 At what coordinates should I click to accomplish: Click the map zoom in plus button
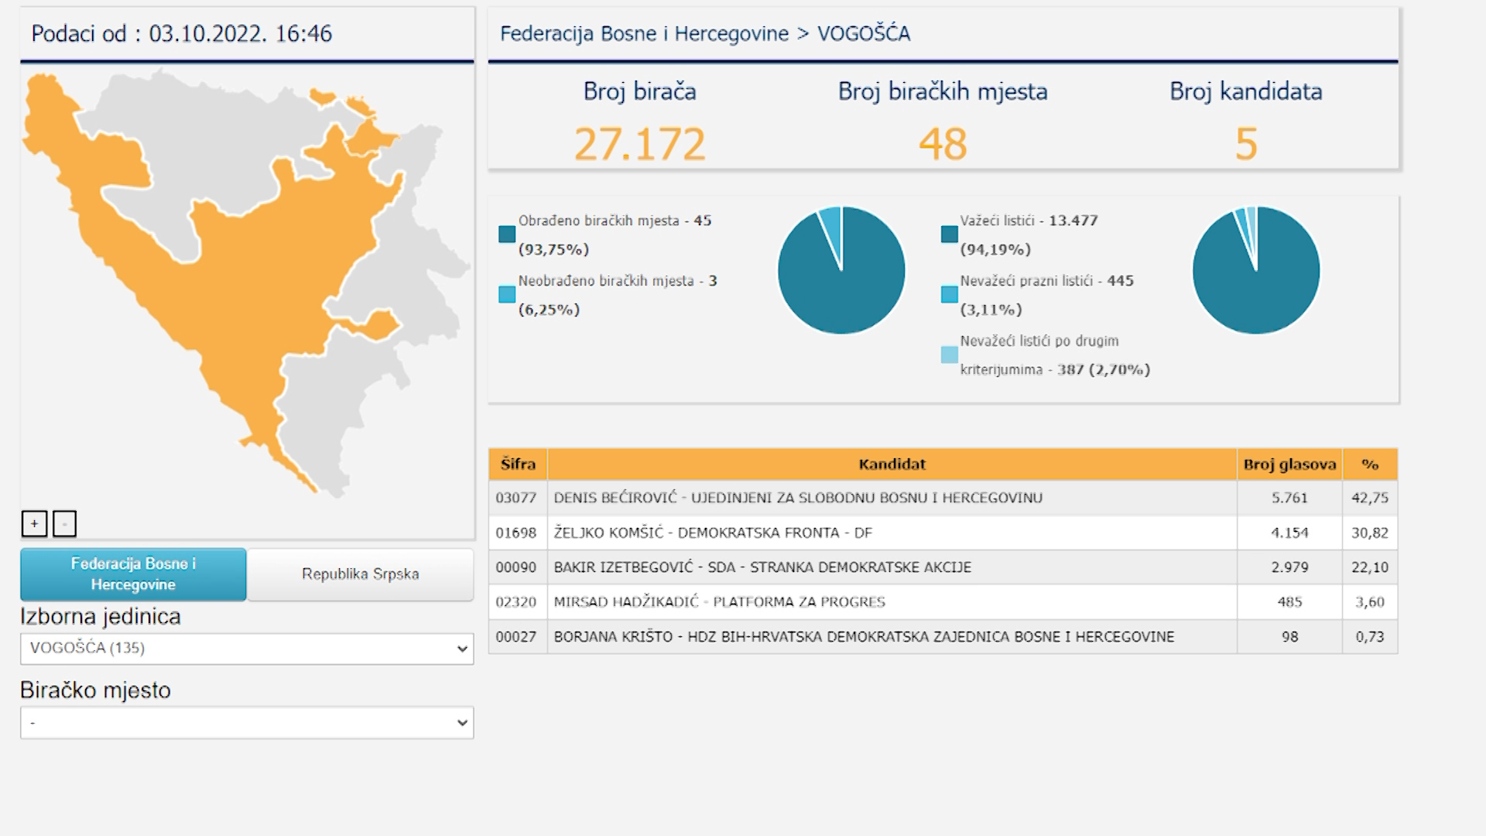pos(34,524)
